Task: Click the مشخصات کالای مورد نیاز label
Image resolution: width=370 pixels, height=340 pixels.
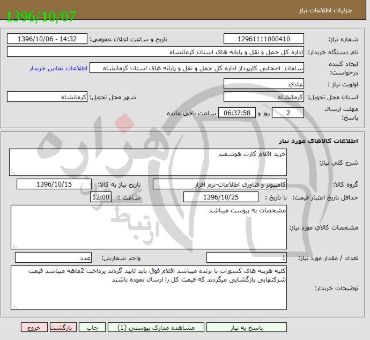Action: pos(324,228)
